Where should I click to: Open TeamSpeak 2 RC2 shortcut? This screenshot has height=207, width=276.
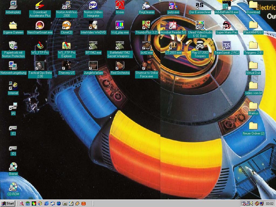227,48
